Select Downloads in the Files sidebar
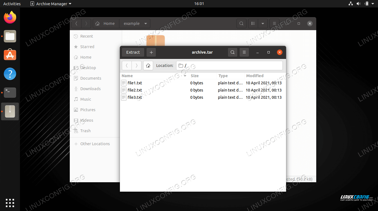Image resolution: width=378 pixels, height=211 pixels. click(90, 88)
